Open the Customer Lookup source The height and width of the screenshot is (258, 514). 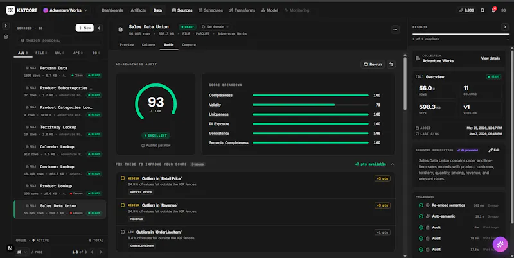tap(60, 169)
